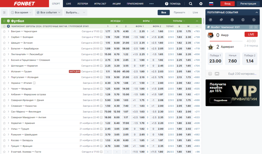Click Подробнее on VIP banner
This screenshot has width=262, height=154.
click(220, 100)
